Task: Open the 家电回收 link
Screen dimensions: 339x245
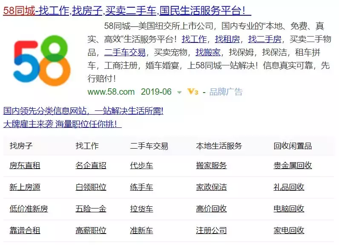Action: pos(289,230)
